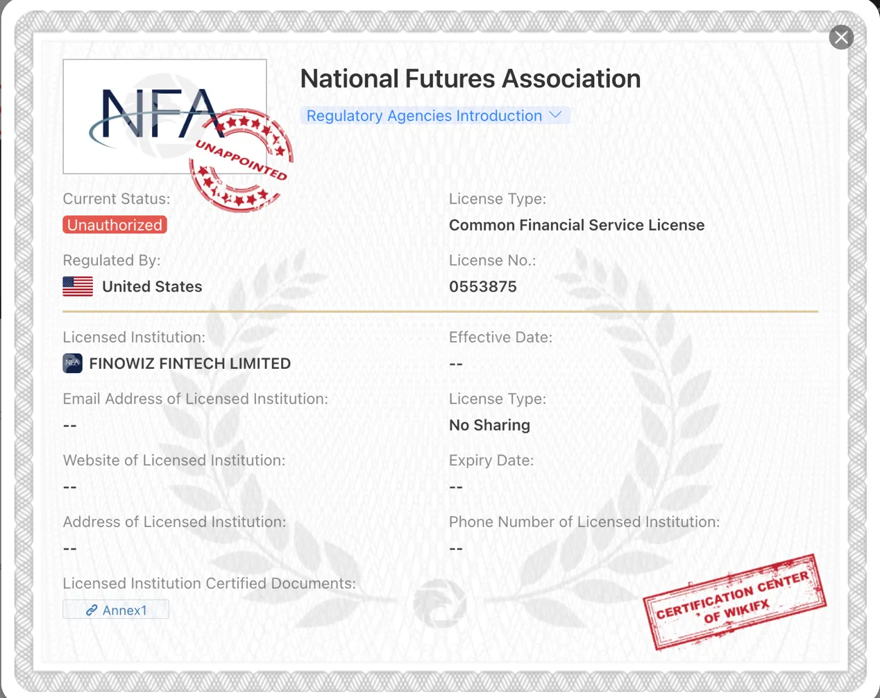Click the FINOWIZ FINTECH institution icon
Screen dimensions: 880x698
[73, 363]
